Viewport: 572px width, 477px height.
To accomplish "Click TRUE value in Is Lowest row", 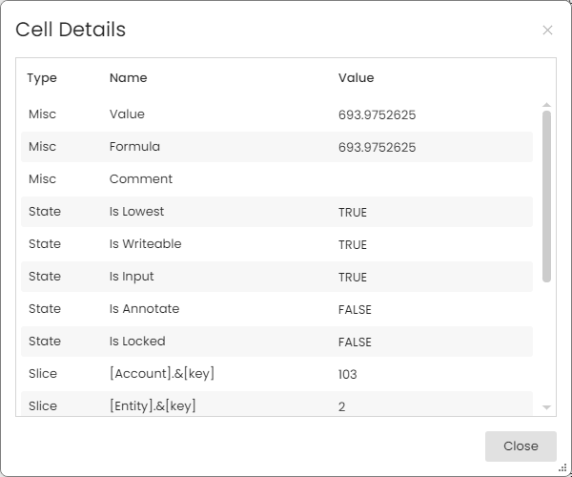I will (x=353, y=213).
